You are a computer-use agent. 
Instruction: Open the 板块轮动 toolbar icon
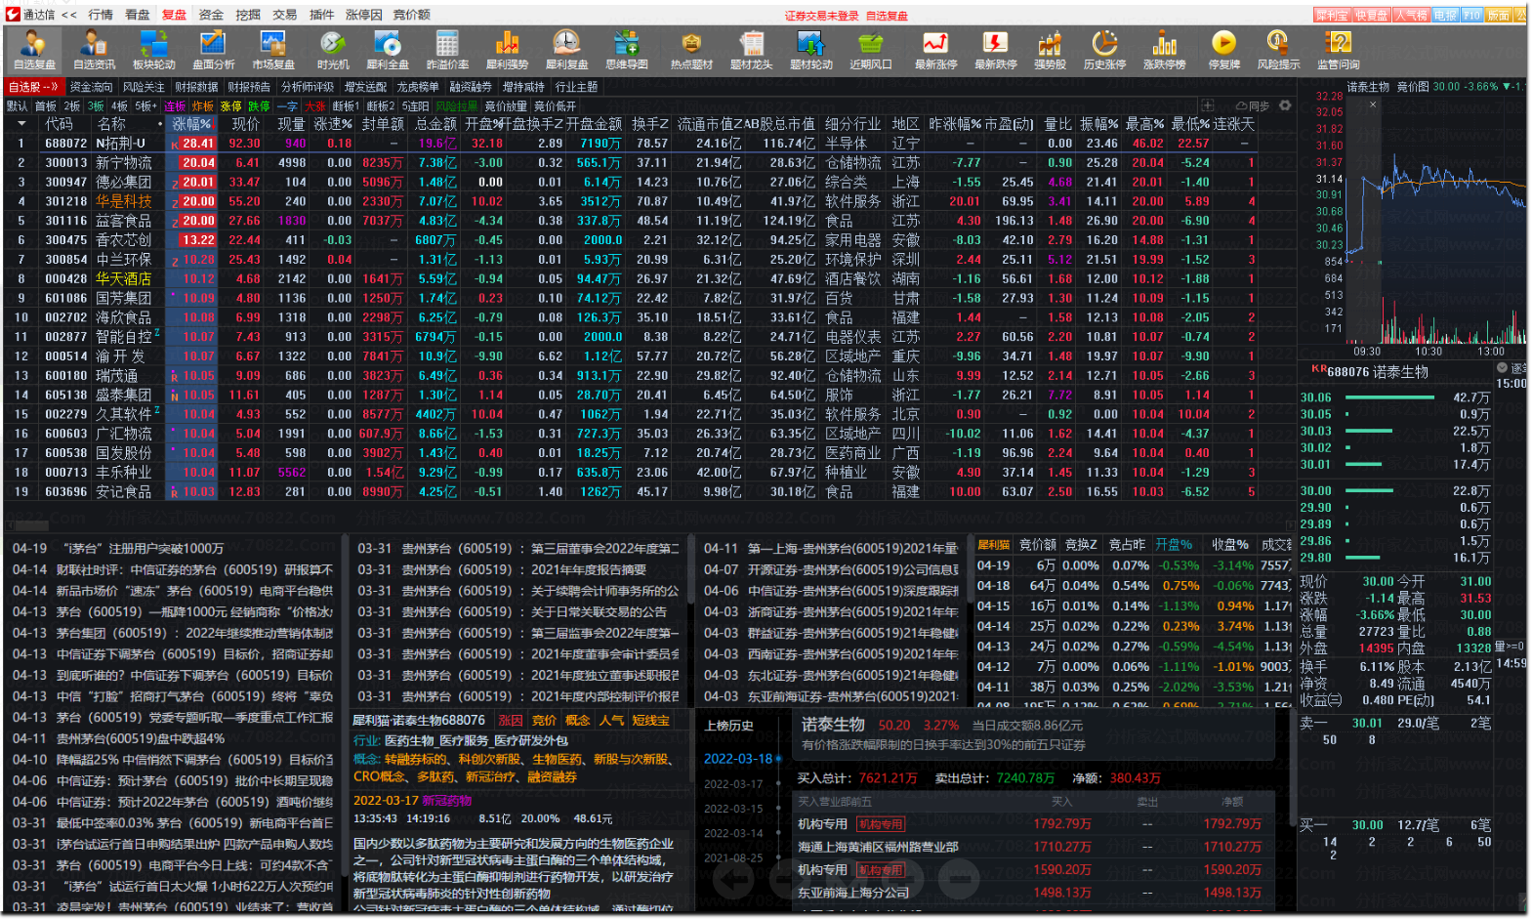[x=153, y=50]
